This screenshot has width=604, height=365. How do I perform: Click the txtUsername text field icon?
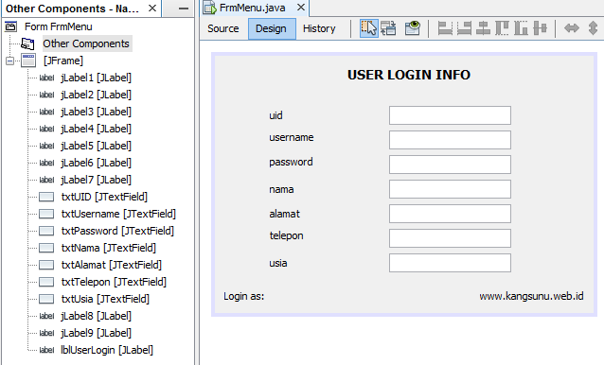[x=46, y=214]
